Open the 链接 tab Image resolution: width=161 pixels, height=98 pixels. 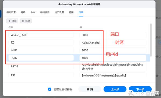pyautogui.click(x=71, y=12)
